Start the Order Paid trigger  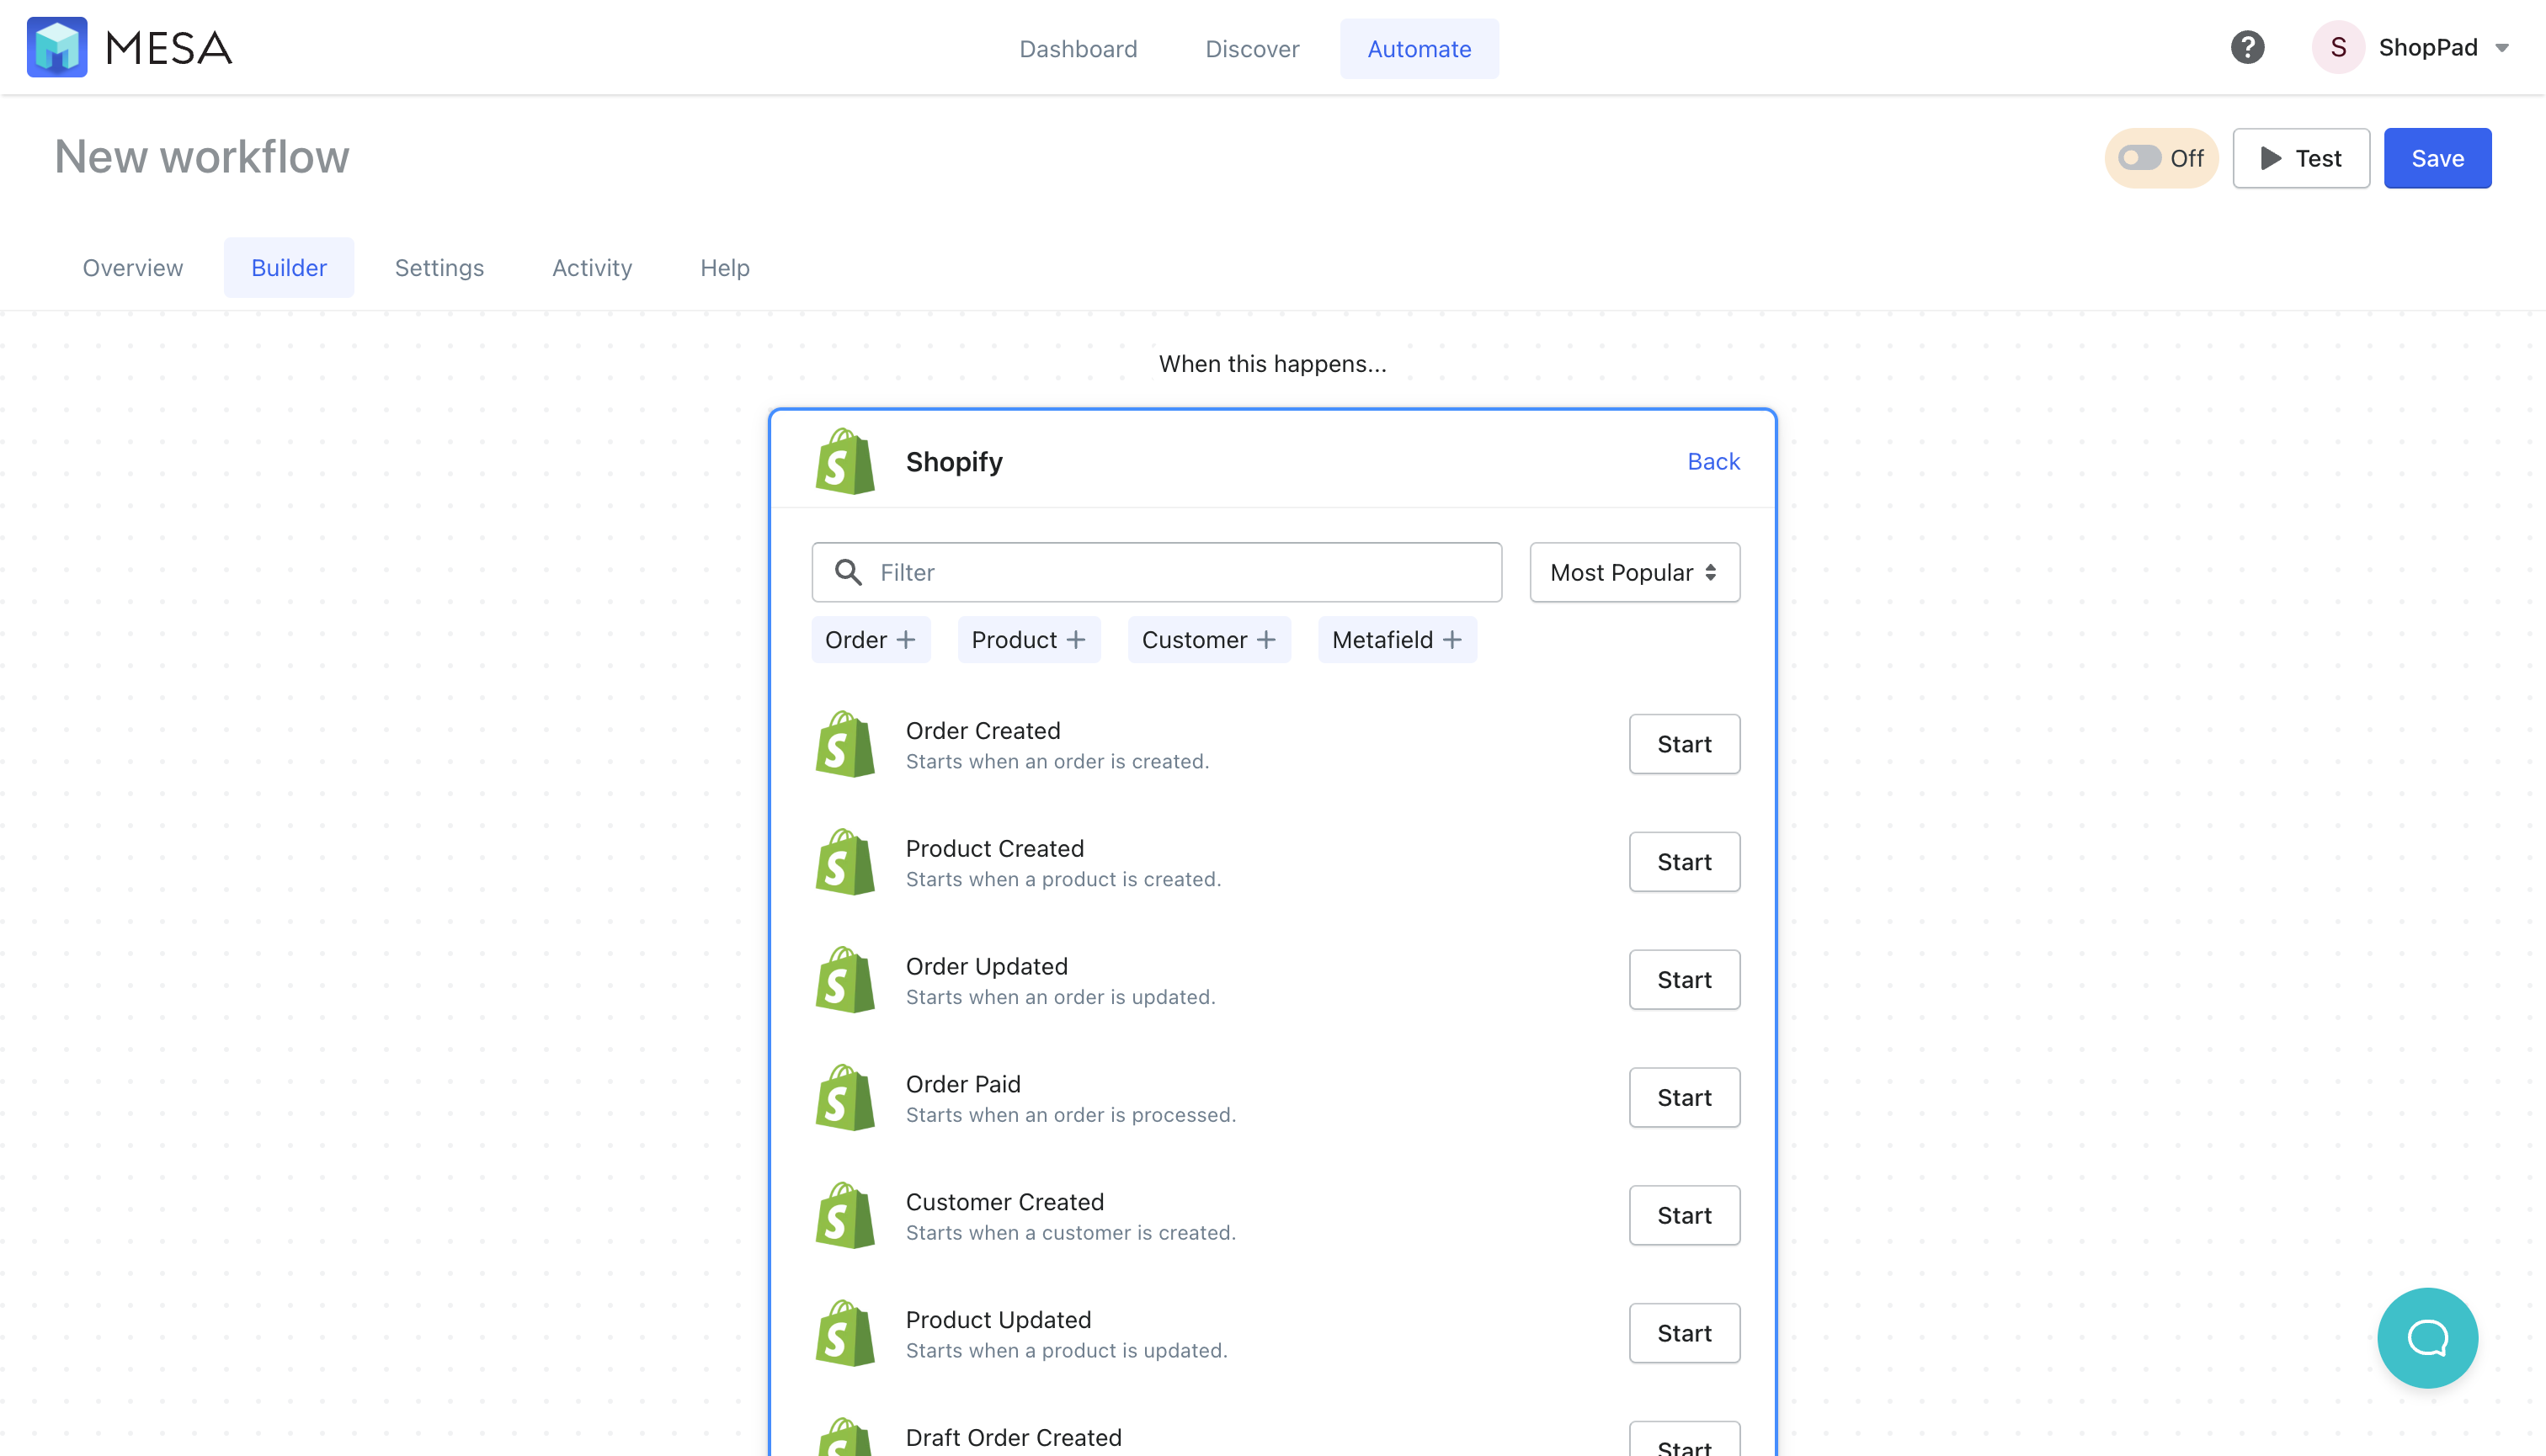[x=1685, y=1098]
